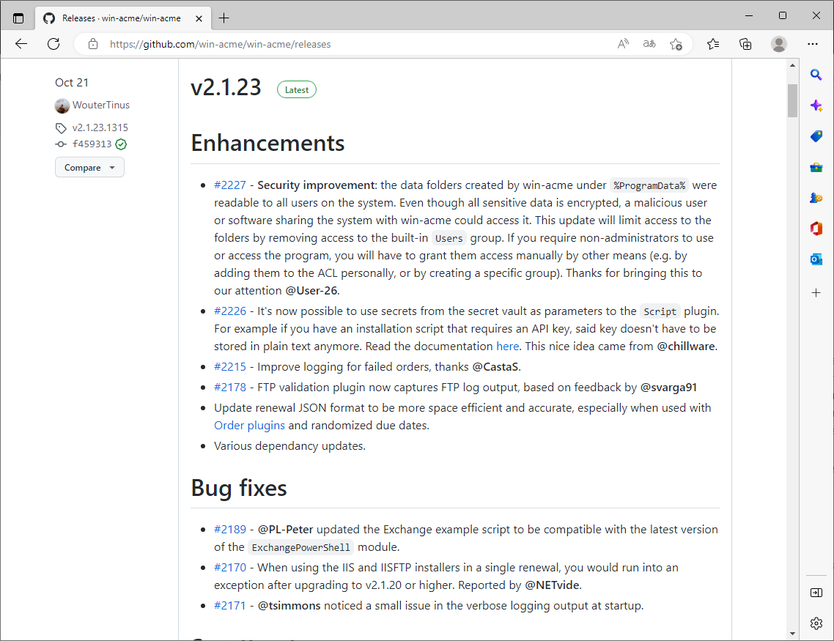Viewport: 834px width, 641px height.
Task: Click the scrollbar down arrow
Action: pyautogui.click(x=792, y=634)
